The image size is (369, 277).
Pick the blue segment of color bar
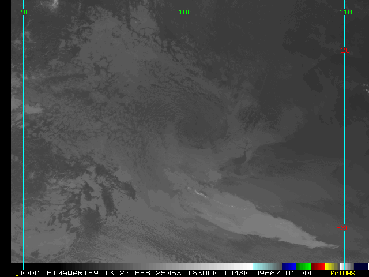tap(289, 267)
